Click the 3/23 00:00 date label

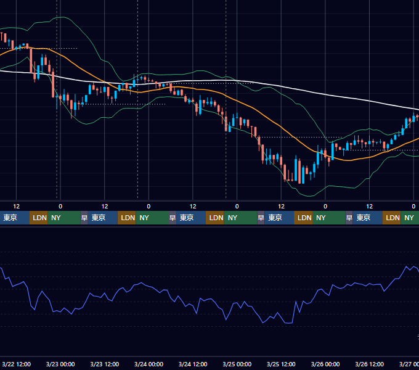pos(60,364)
